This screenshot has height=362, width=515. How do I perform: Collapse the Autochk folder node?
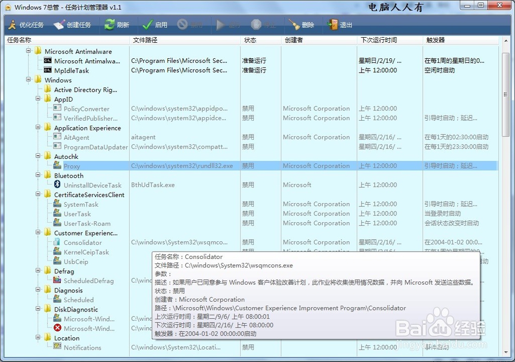(x=38, y=156)
